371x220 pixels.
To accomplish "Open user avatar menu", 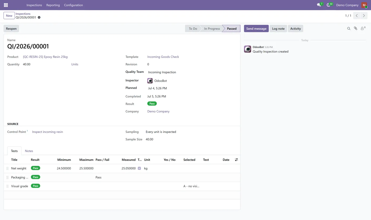I will click(364, 5).
